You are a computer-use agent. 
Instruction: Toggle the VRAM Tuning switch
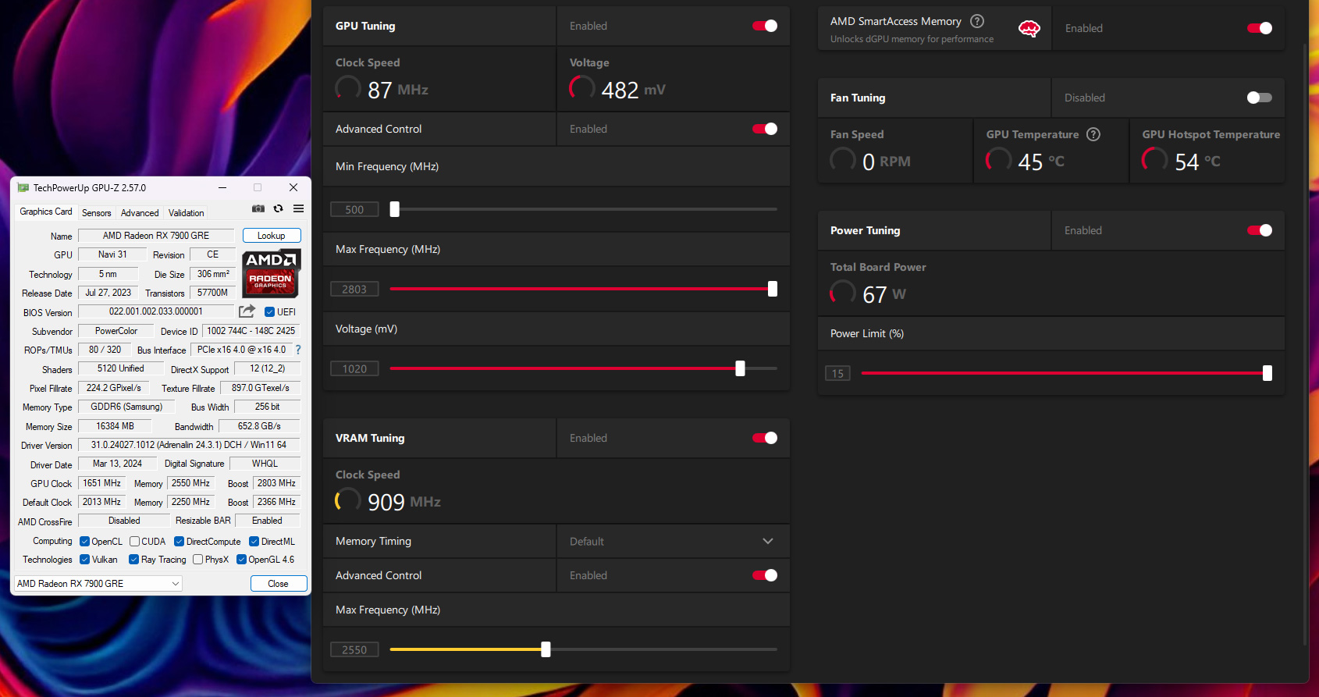click(765, 438)
